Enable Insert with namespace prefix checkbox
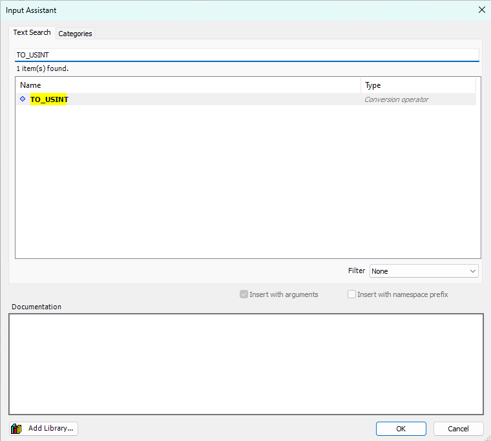Viewport: 491px width, 441px height. pyautogui.click(x=352, y=294)
